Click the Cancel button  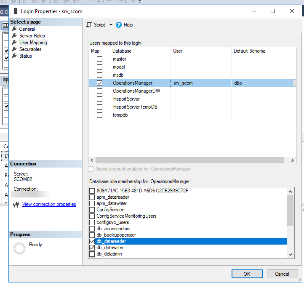pyautogui.click(x=282, y=274)
